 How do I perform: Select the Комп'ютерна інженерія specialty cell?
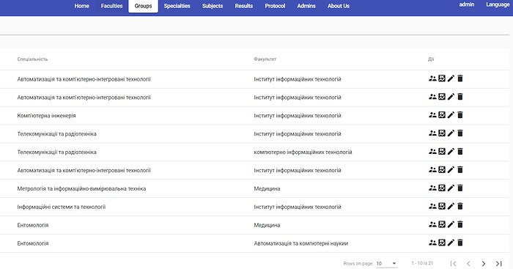tap(46, 116)
